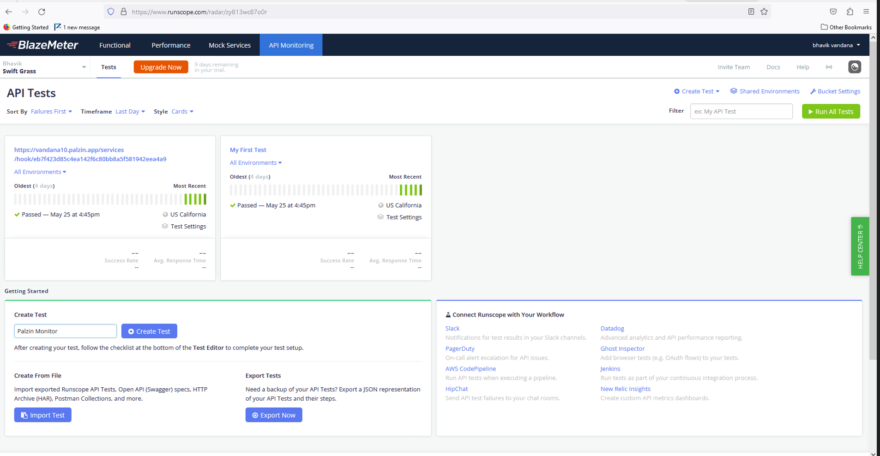The height and width of the screenshot is (456, 880).
Task: Click the broadcast status icon near Help
Action: 829,67
